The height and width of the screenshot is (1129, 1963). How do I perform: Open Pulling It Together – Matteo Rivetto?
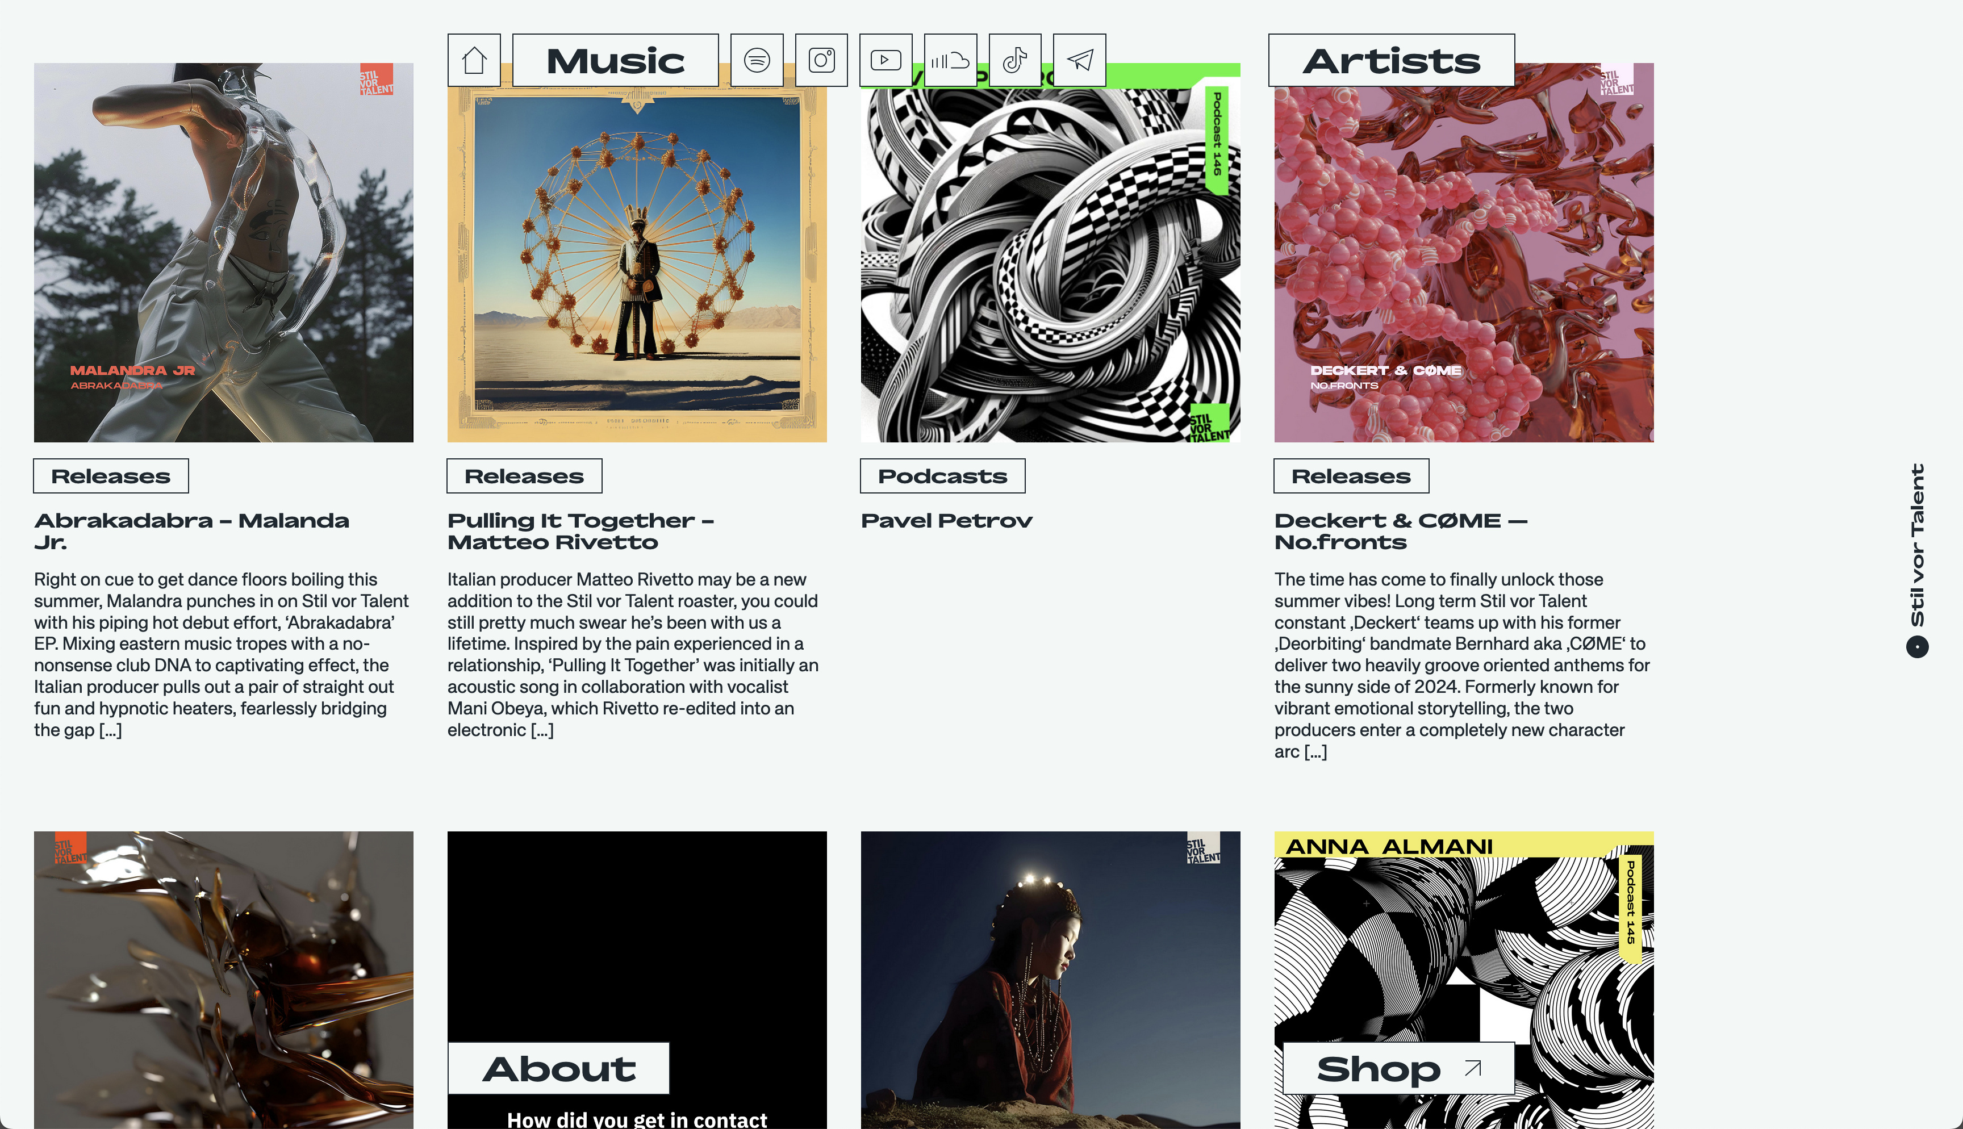click(580, 531)
